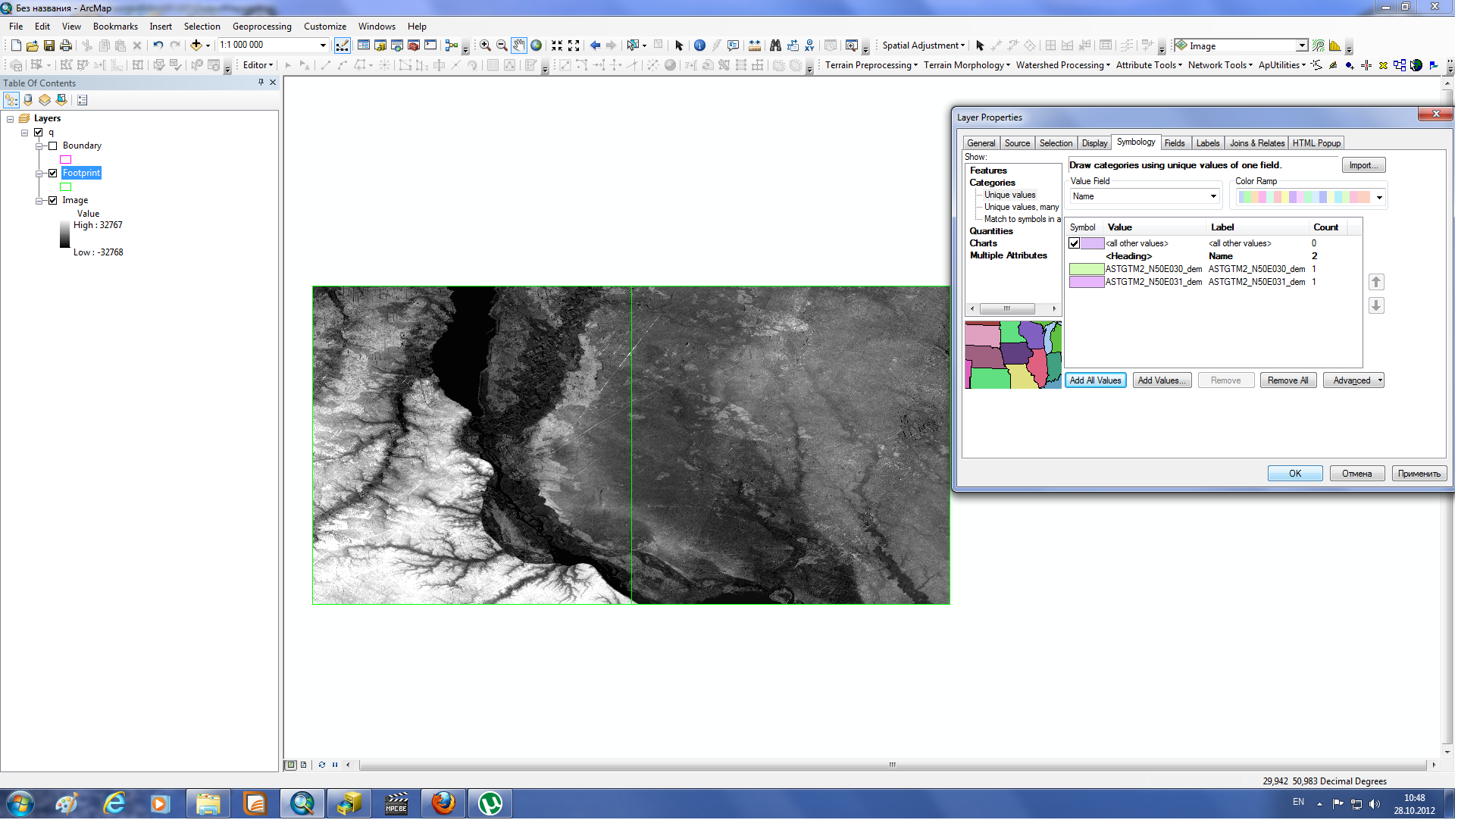
Task: Open the map scale dropdown
Action: (324, 45)
